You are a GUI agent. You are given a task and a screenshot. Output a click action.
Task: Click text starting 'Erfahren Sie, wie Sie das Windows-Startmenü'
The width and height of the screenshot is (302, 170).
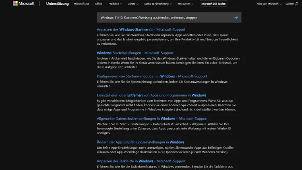tap(167, 39)
